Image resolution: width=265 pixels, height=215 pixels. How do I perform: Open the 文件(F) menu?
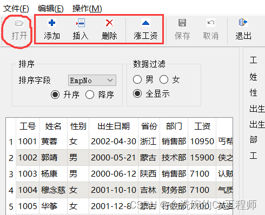tap(16, 9)
